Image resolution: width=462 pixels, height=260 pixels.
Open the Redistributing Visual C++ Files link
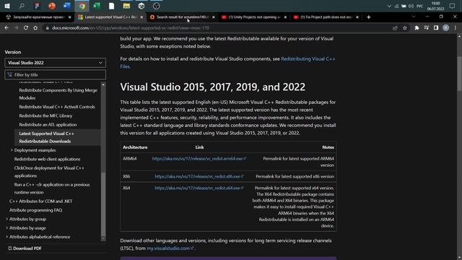coord(227,63)
